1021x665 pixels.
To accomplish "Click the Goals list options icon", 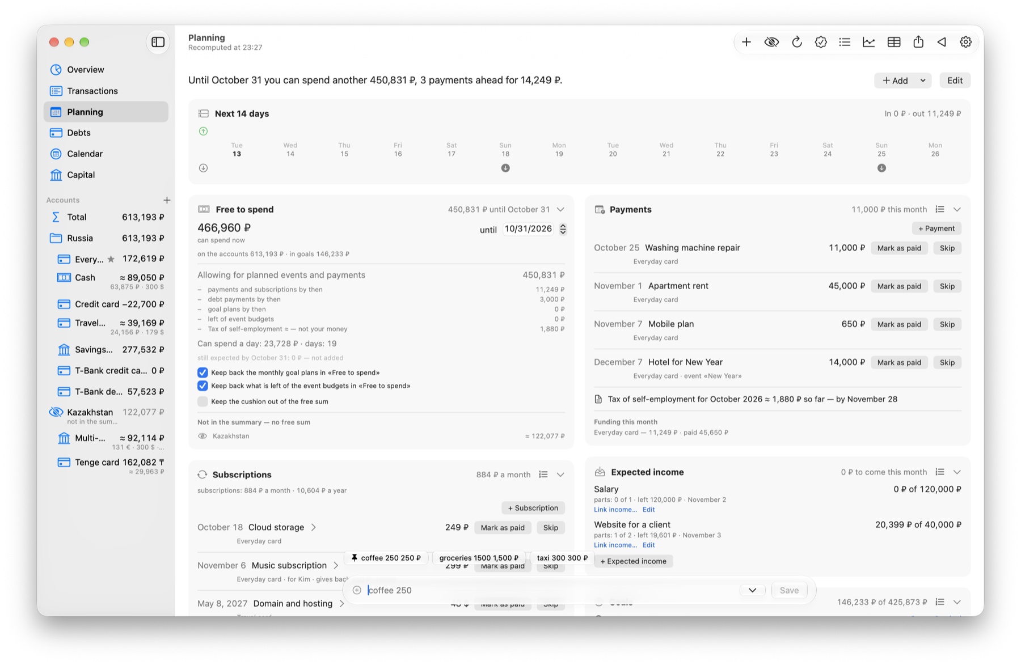I will click(940, 602).
